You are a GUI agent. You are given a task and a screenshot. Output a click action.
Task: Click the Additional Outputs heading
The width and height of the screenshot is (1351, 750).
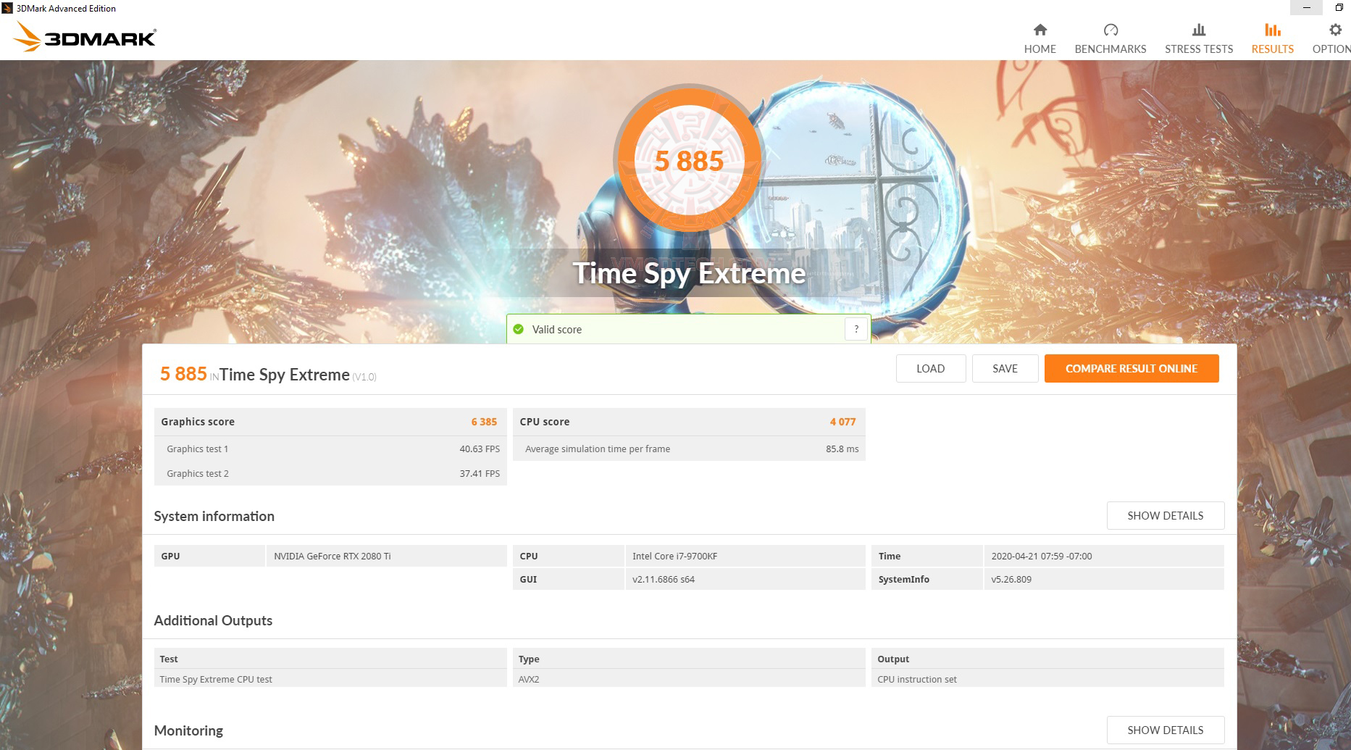click(213, 620)
